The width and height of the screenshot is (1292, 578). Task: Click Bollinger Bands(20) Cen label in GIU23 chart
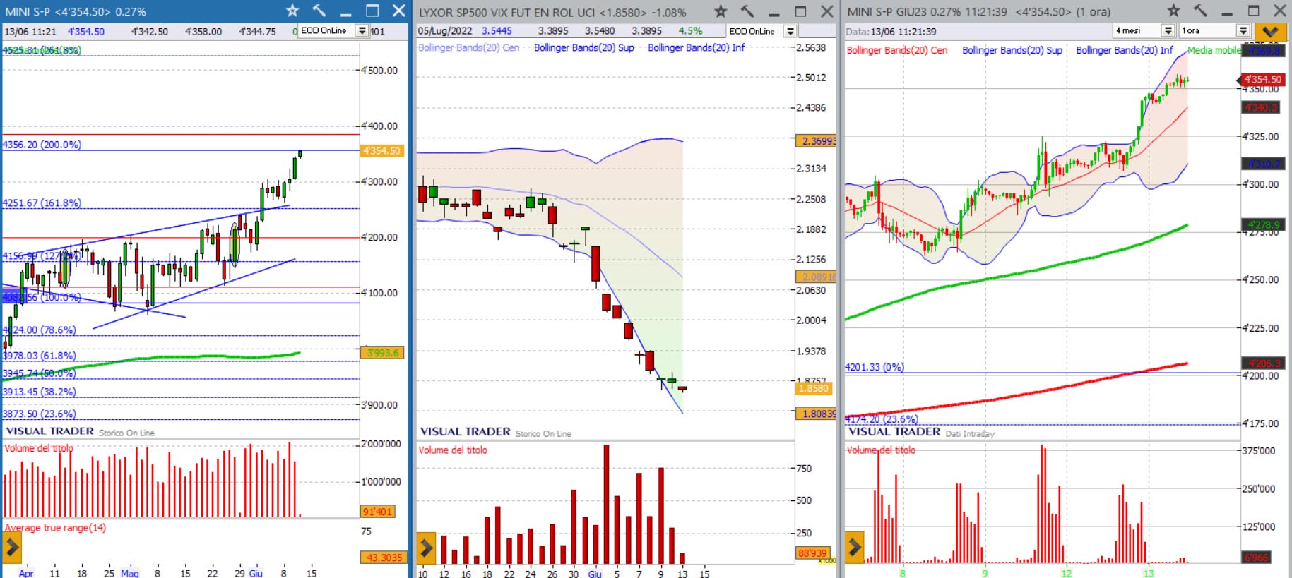coord(897,50)
